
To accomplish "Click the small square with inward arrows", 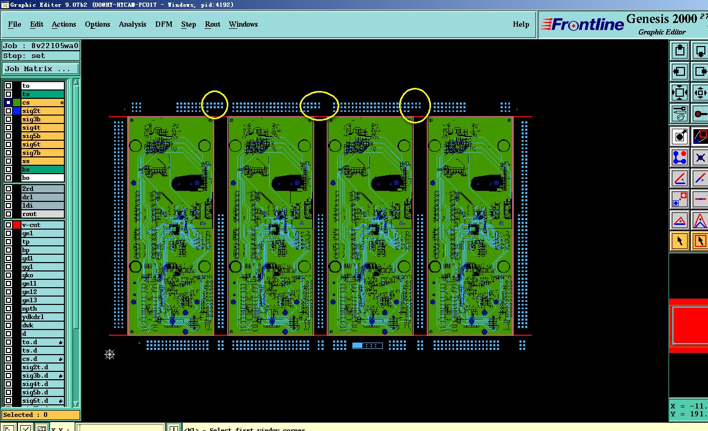I will (x=700, y=93).
